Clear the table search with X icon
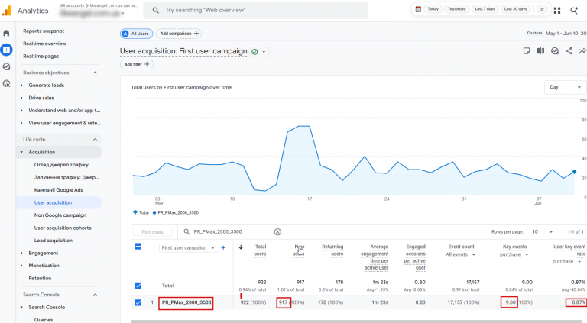 point(277,232)
